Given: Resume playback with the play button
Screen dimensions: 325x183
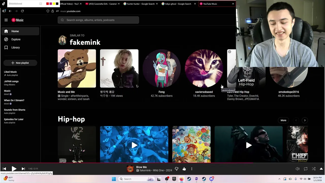Looking at the screenshot, I should point(14,169).
